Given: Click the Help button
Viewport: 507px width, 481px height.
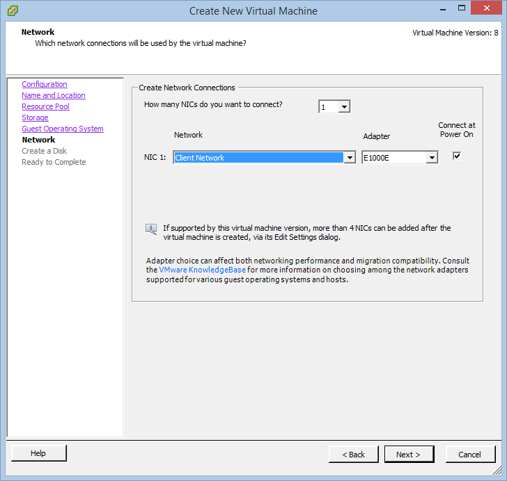Looking at the screenshot, I should tap(38, 453).
